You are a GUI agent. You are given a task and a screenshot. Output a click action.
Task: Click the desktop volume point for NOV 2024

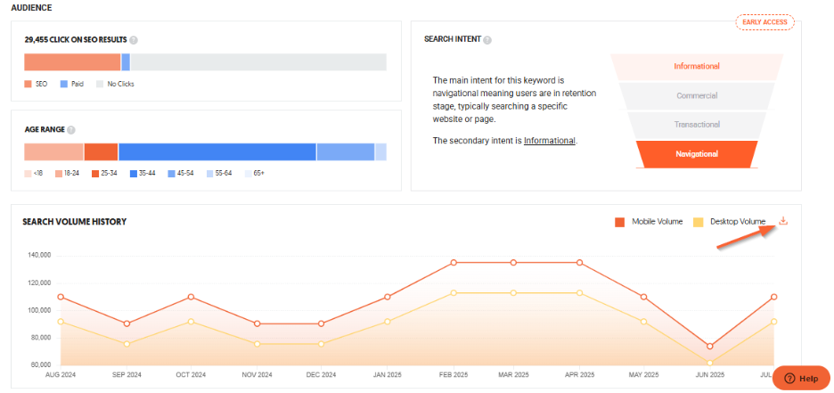[258, 344]
